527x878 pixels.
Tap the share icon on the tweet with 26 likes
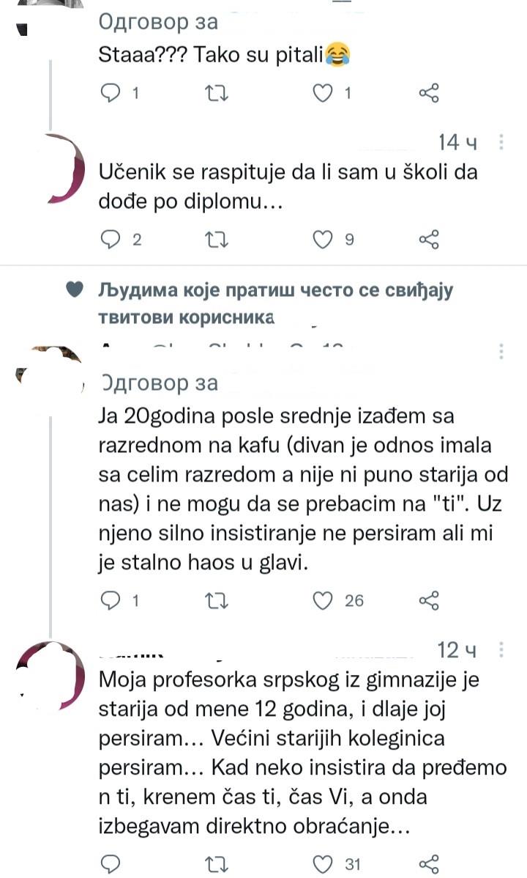428,601
